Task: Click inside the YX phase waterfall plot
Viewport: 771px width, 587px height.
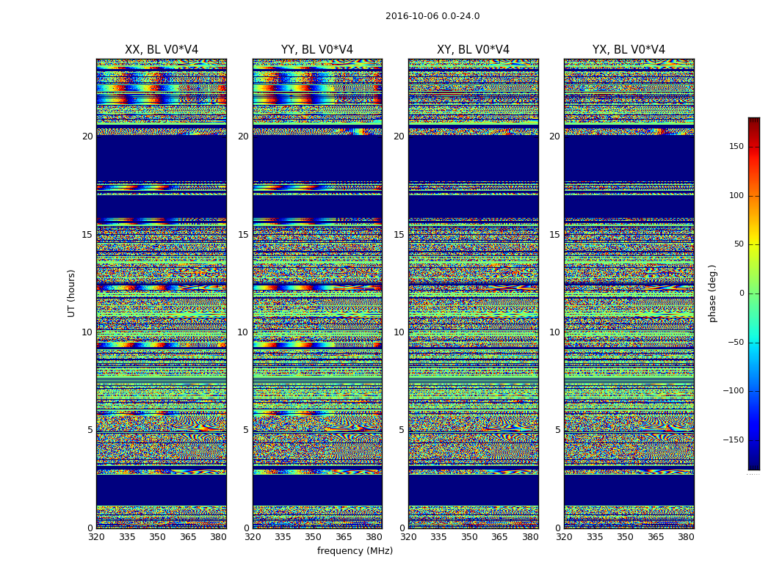Action: click(629, 293)
